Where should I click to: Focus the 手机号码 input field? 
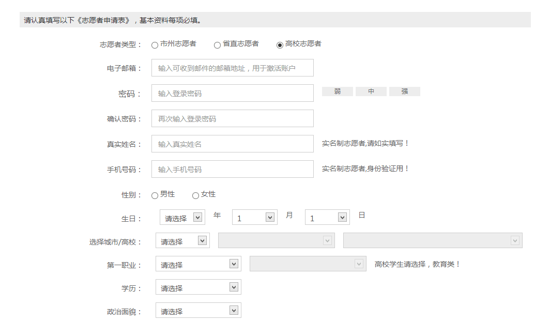click(232, 169)
